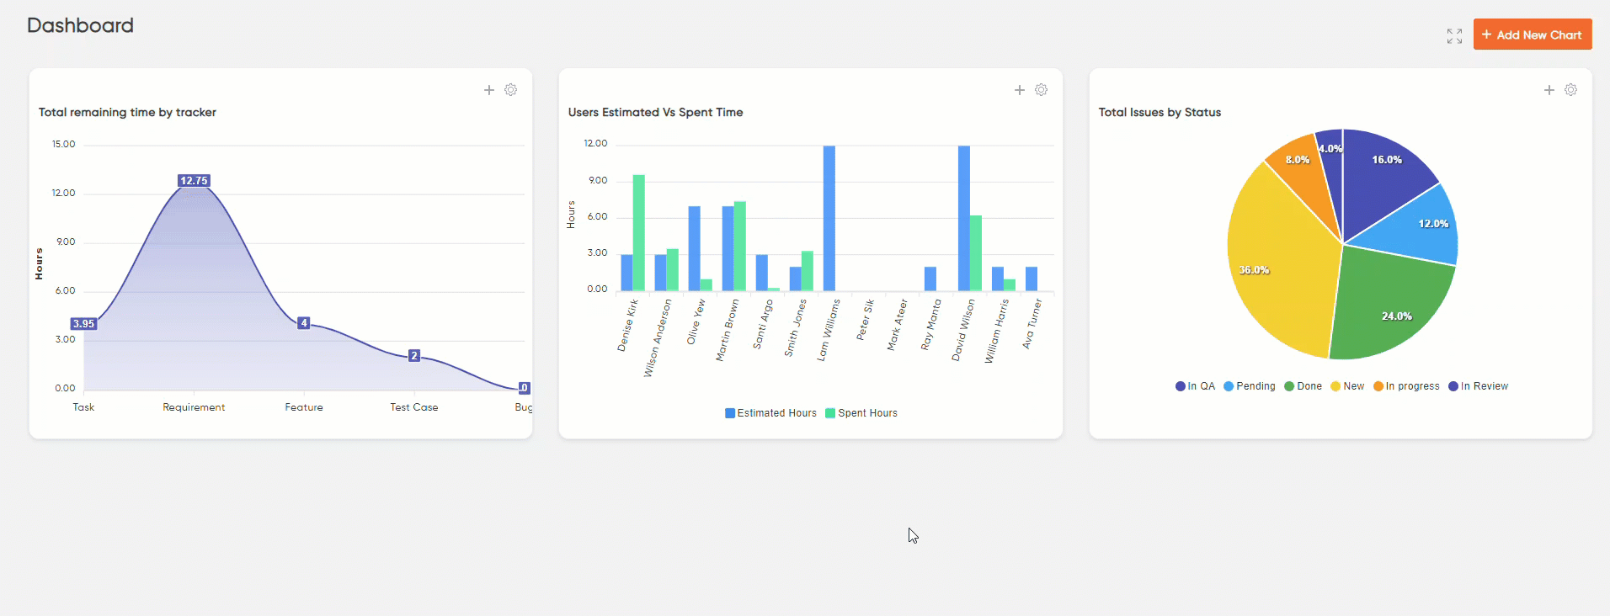The height and width of the screenshot is (616, 1610).
Task: Click plus icon on Total Issues by Status chart
Action: click(x=1549, y=90)
